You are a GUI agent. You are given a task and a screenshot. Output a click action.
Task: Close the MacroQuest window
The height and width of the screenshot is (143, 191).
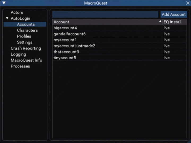pos(188,3)
